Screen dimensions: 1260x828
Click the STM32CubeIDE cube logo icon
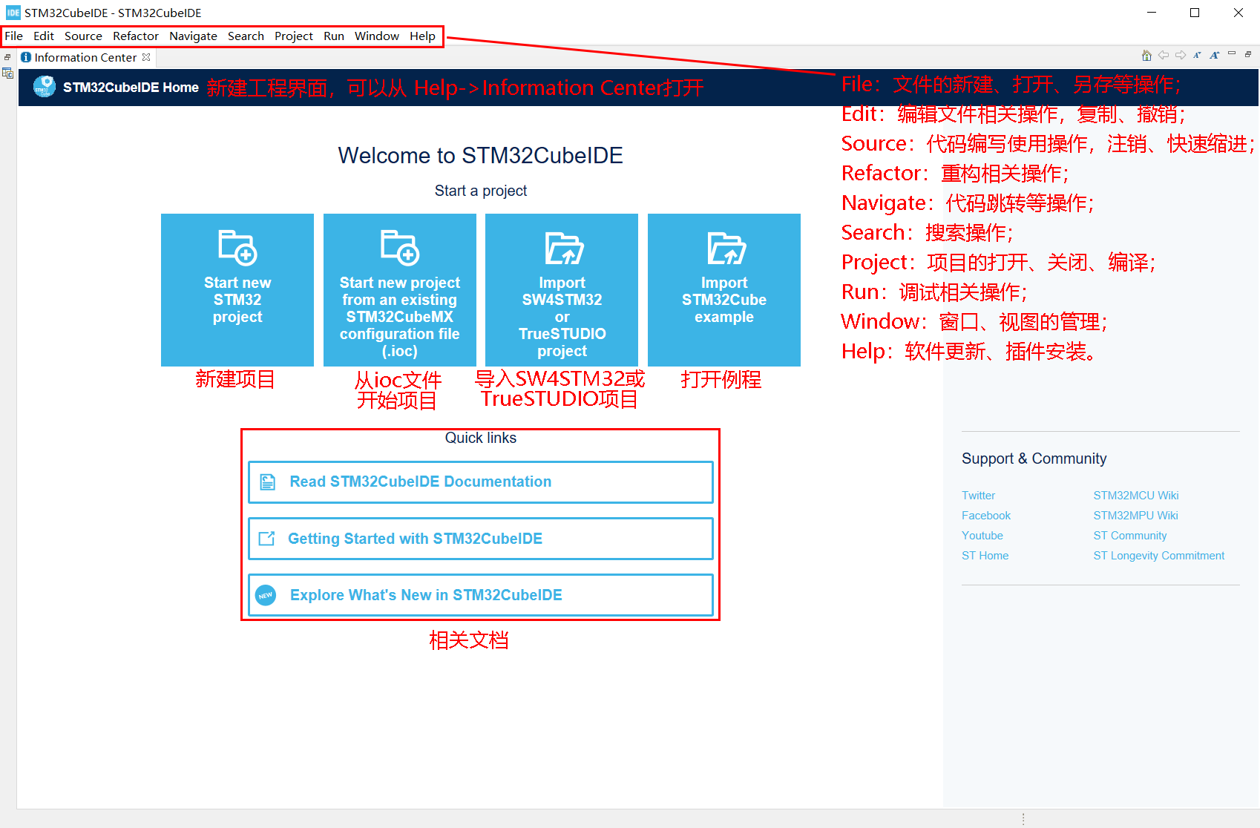pos(45,87)
